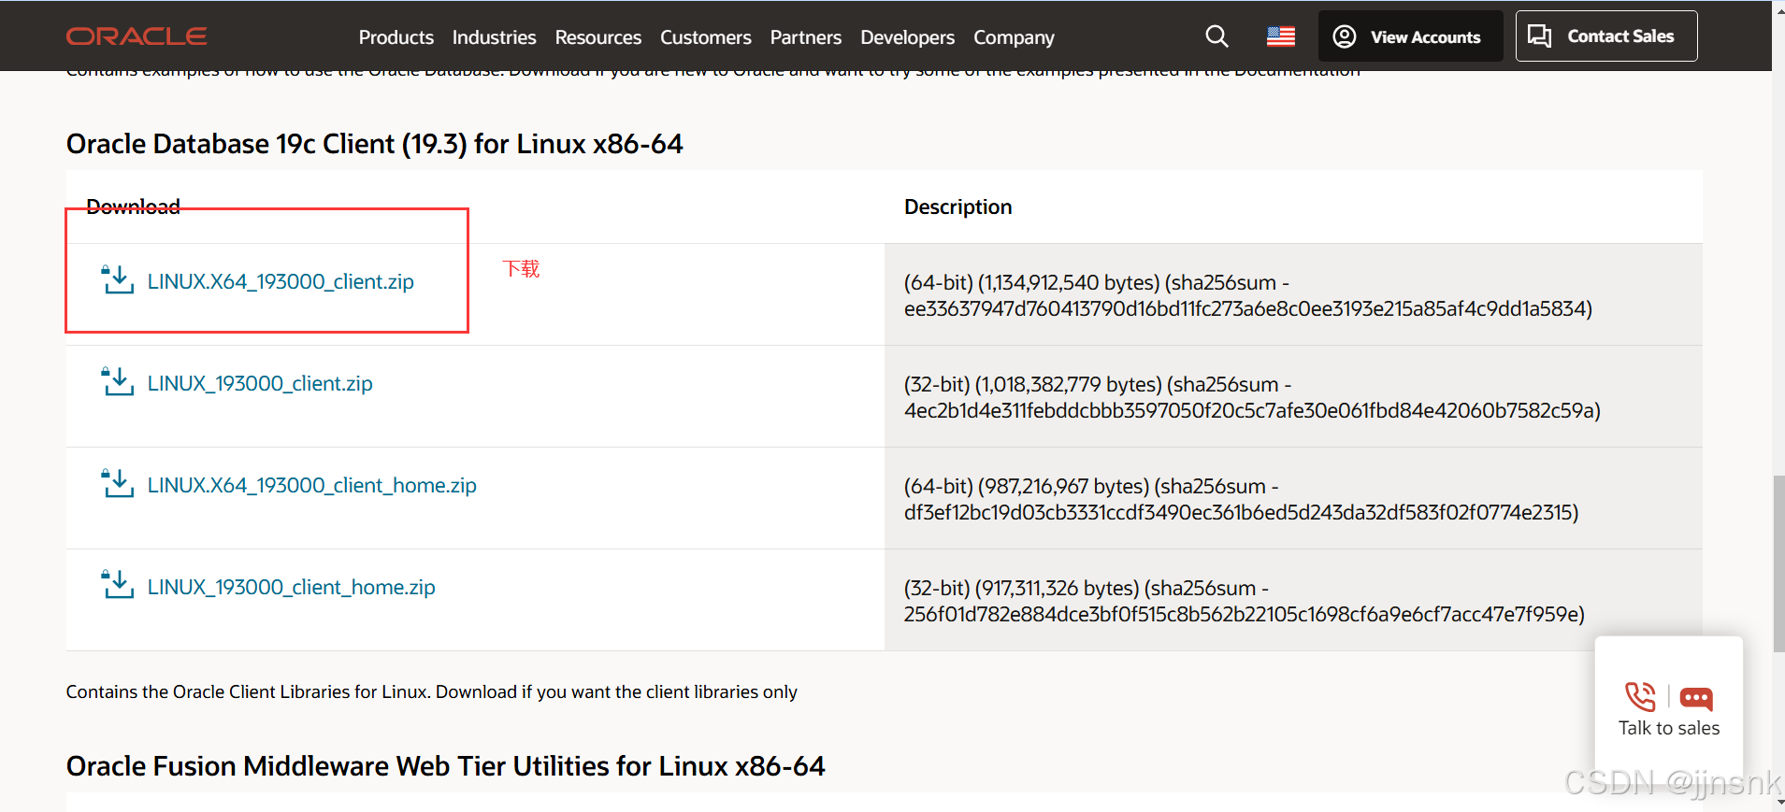Image resolution: width=1785 pixels, height=812 pixels.
Task: Click download icon beside LINUX_193000_client.zip
Action: click(118, 381)
